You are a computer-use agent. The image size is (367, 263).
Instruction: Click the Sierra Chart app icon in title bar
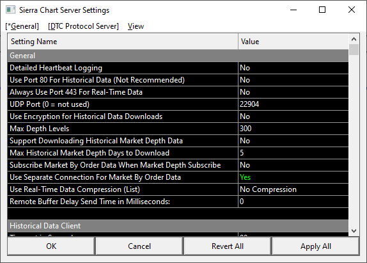click(10, 10)
